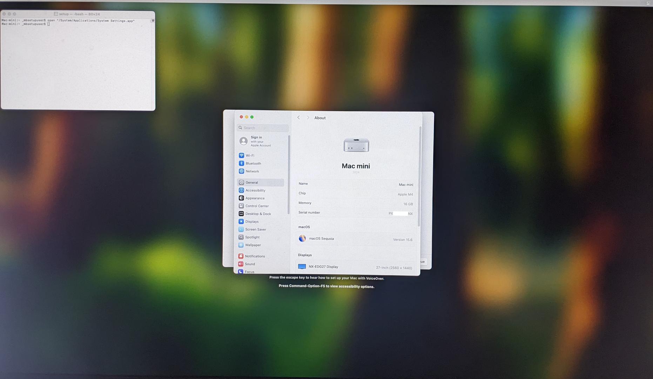Click the Search field in System Settings
The height and width of the screenshot is (379, 653).
point(263,128)
